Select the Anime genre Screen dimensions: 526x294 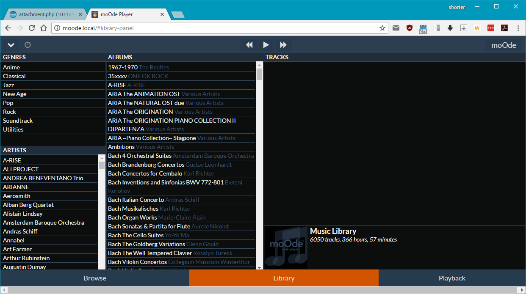coord(53,67)
